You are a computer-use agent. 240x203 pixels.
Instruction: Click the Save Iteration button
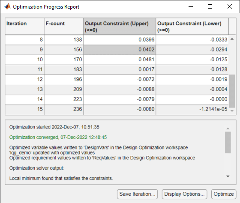(137, 194)
